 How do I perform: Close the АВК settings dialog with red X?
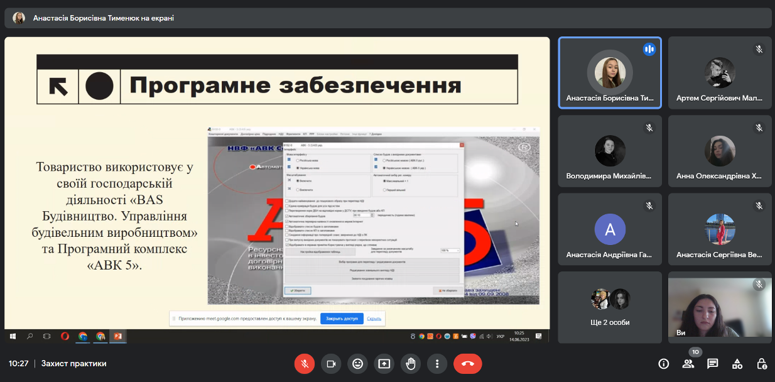click(x=462, y=145)
